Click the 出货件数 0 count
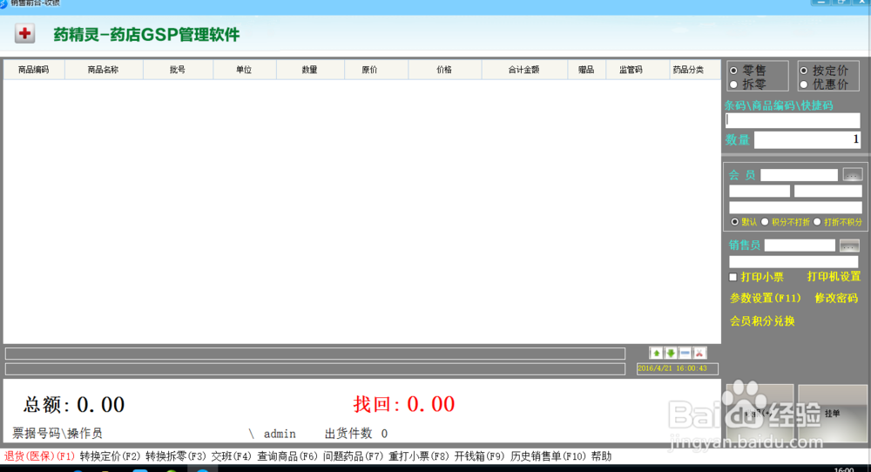 (x=356, y=434)
